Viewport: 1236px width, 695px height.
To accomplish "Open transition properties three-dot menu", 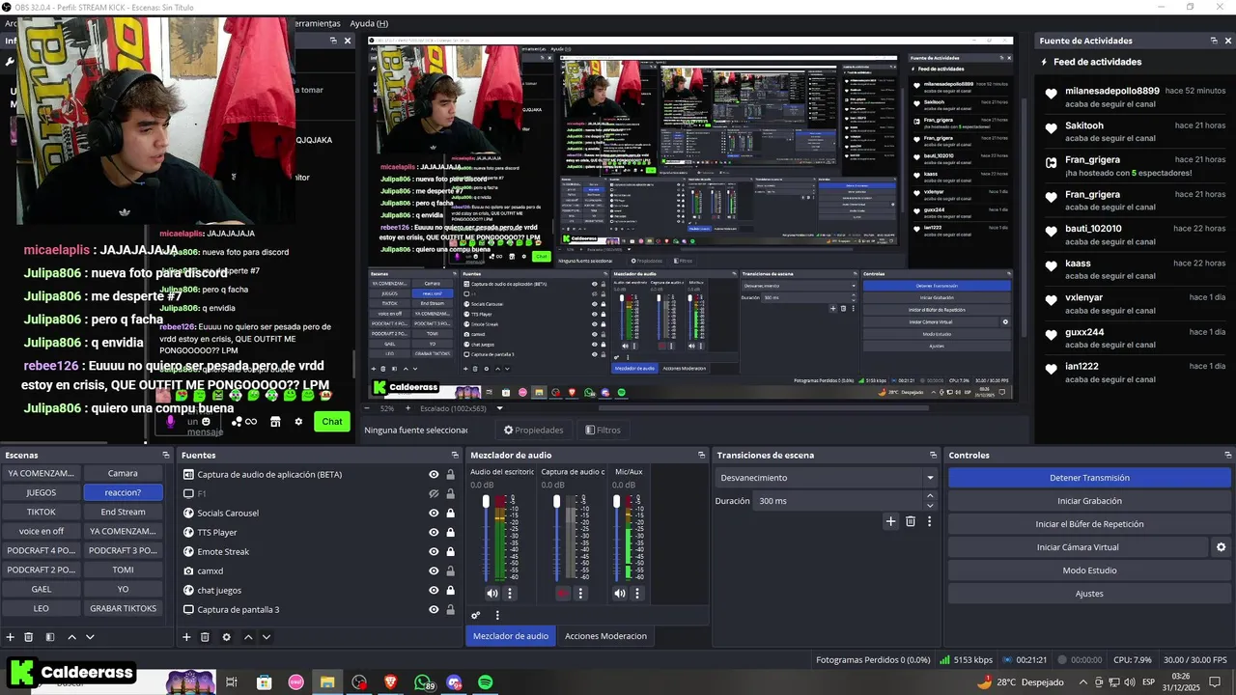I will (930, 521).
